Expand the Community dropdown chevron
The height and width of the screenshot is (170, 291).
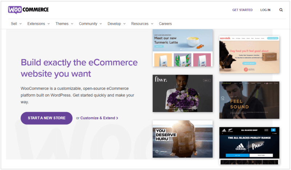pos(101,24)
